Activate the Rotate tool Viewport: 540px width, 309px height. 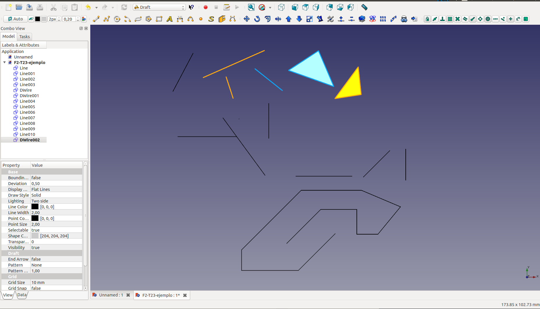pyautogui.click(x=257, y=19)
